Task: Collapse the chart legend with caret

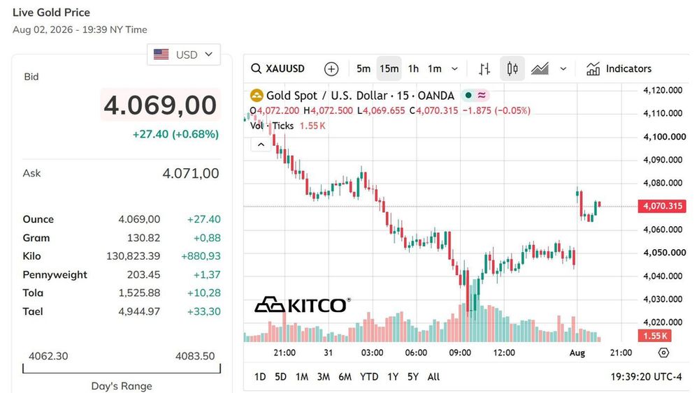Action: tap(261, 144)
